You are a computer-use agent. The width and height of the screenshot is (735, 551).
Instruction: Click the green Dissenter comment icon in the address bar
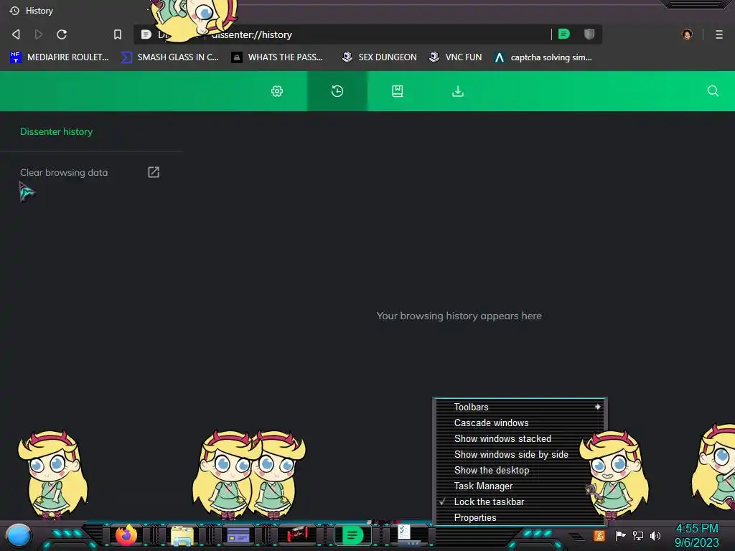[x=564, y=34]
